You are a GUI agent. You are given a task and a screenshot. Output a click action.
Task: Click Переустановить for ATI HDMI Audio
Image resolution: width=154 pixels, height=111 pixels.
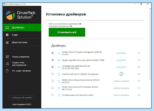(121, 95)
